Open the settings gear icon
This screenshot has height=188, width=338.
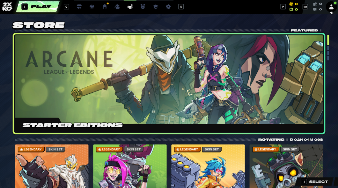pos(168,7)
